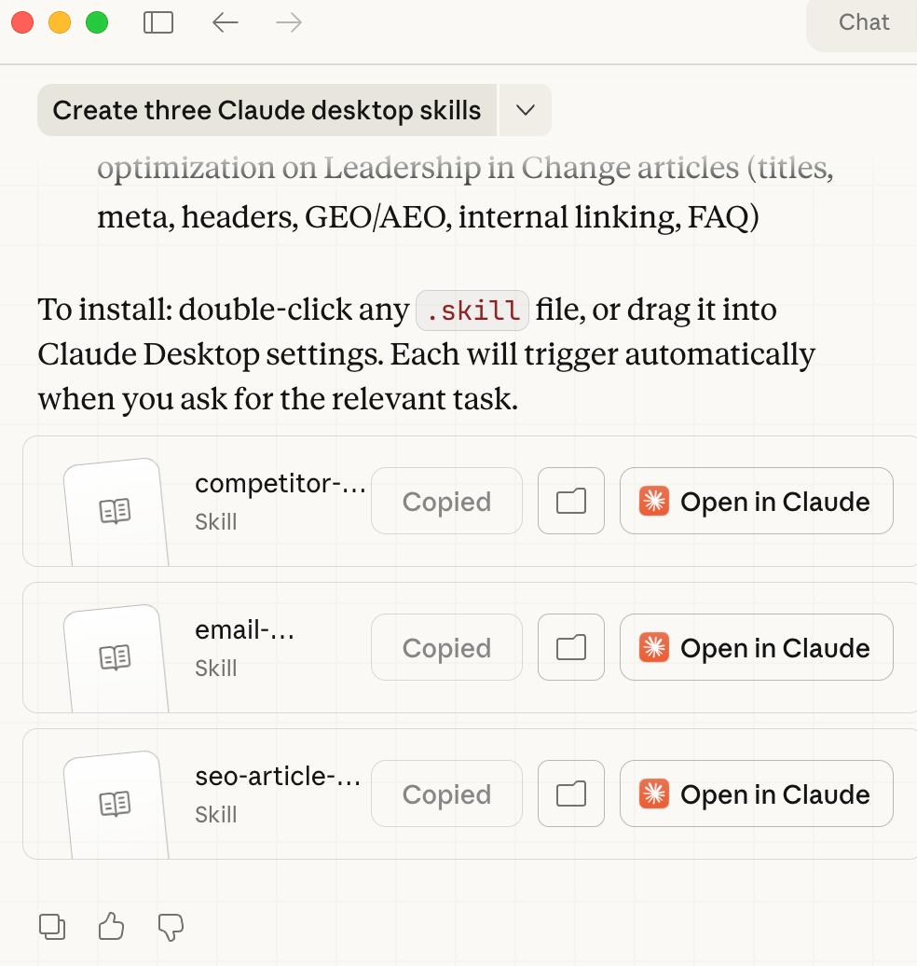Screen dimensions: 917x966
Task: Open the conversation title "Create three Claude desktop skills"
Action: (267, 110)
